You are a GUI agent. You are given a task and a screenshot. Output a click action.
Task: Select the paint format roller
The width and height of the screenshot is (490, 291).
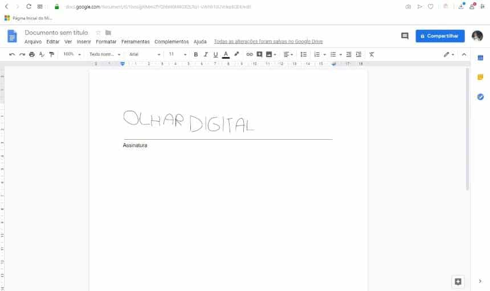[52, 54]
